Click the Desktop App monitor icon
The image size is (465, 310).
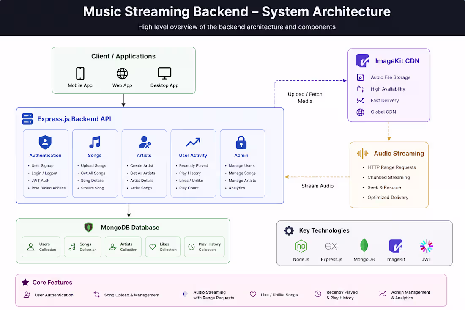click(x=164, y=73)
